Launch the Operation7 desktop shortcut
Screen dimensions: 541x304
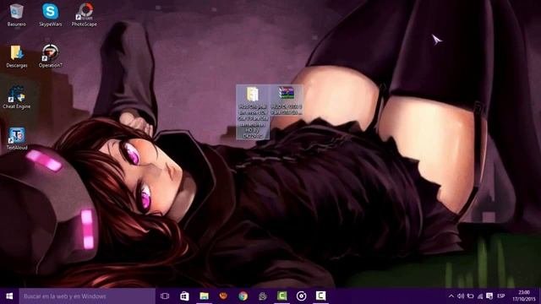[x=51, y=57]
